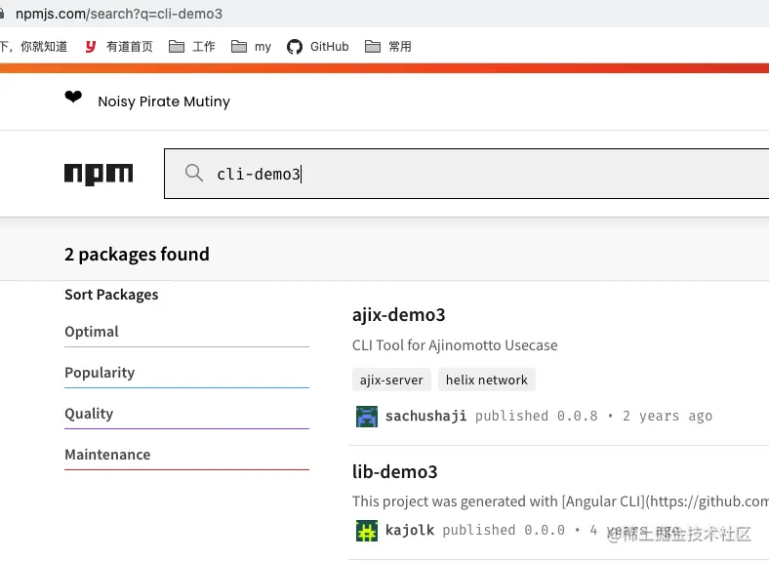Image resolution: width=769 pixels, height=561 pixels.
Task: Open the 常用 bookmarks folder
Action: click(x=388, y=47)
